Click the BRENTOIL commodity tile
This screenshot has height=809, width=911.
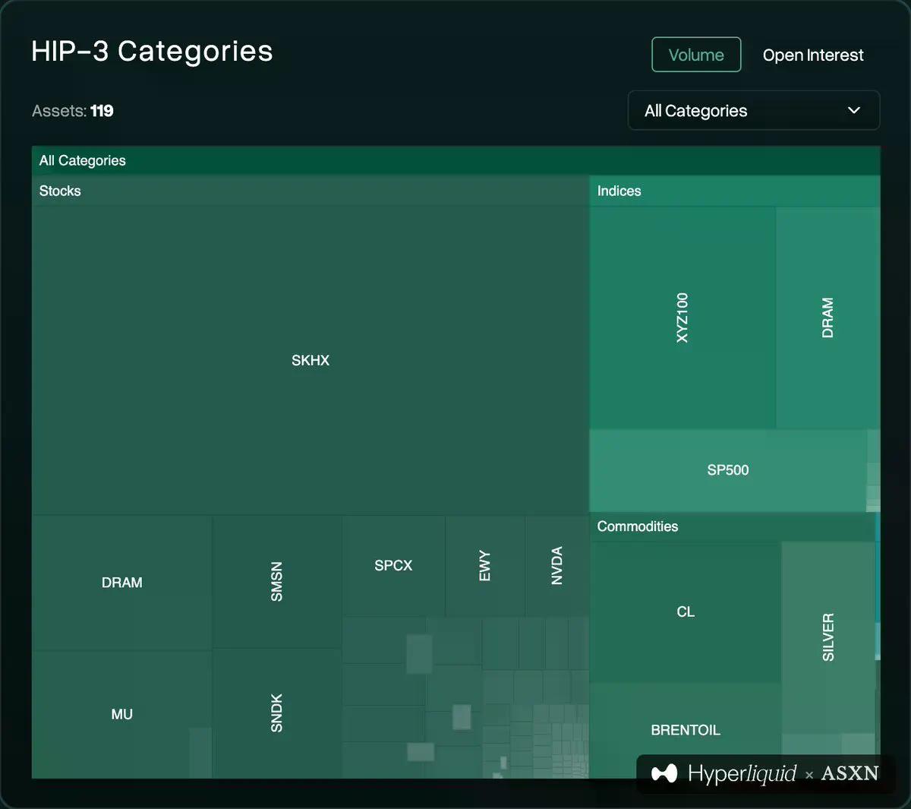(686, 730)
